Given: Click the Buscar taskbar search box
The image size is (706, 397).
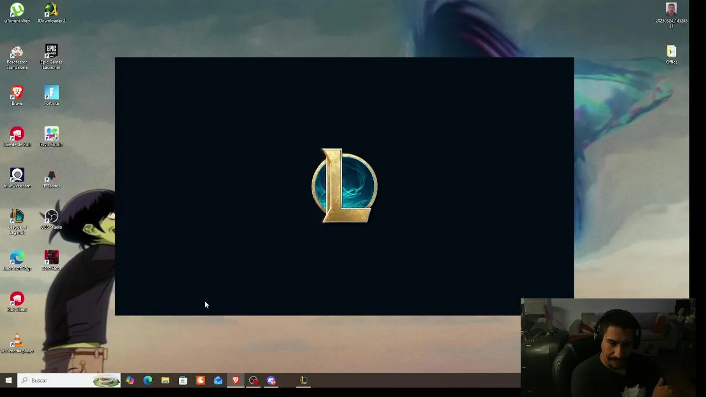Looking at the screenshot, I should click(x=69, y=380).
